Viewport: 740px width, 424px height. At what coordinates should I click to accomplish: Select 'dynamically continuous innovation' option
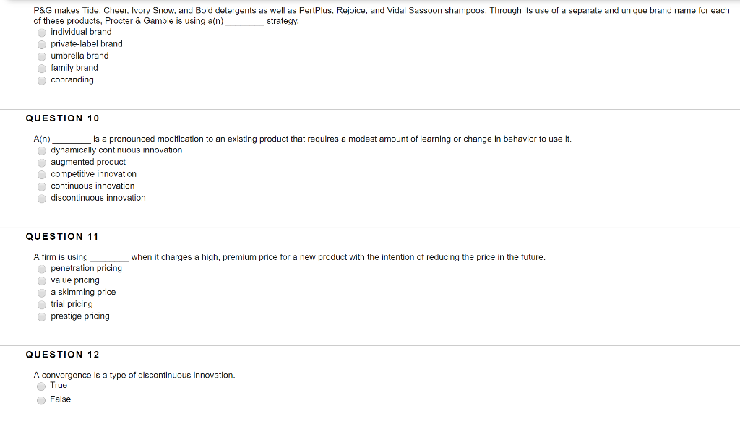42,151
